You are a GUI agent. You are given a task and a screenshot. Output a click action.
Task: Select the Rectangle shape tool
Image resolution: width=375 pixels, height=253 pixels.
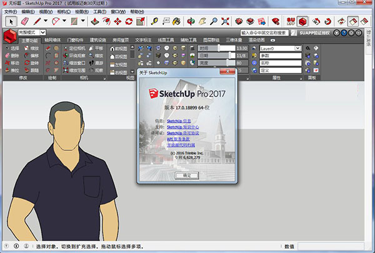point(74,21)
